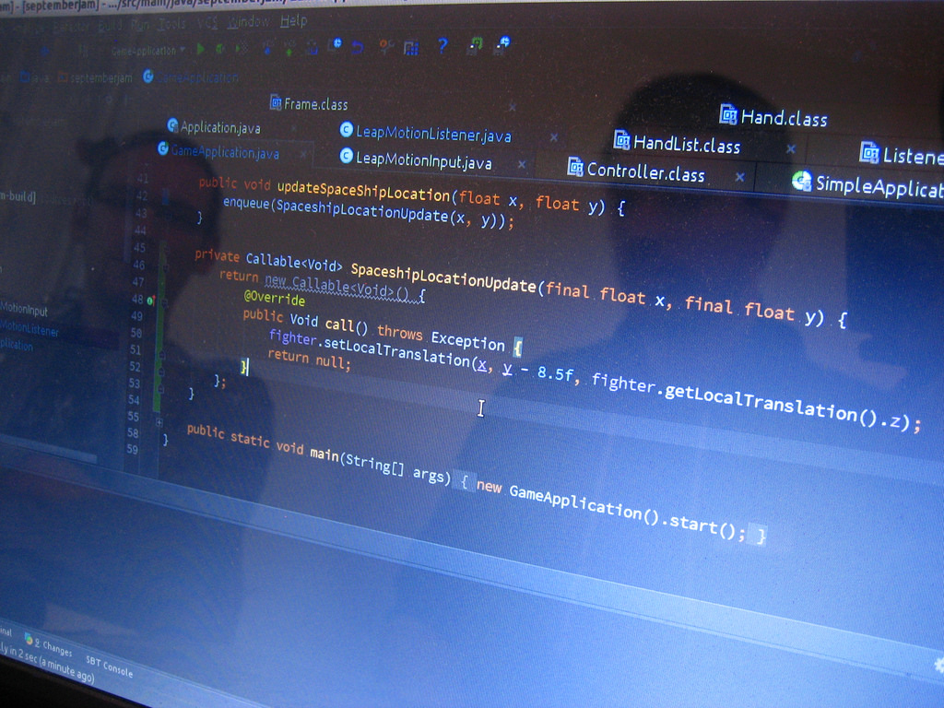Click the VCS Update Project icon
Screen dimensions: 944x708
[x=267, y=48]
